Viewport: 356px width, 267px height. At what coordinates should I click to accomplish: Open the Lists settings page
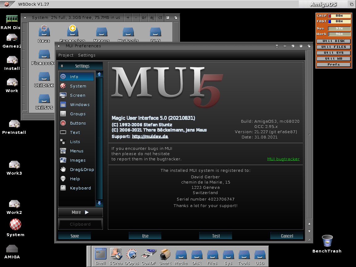[77, 142]
